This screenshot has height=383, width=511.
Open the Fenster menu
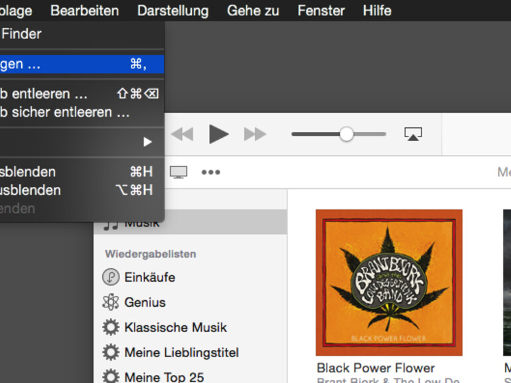(321, 11)
